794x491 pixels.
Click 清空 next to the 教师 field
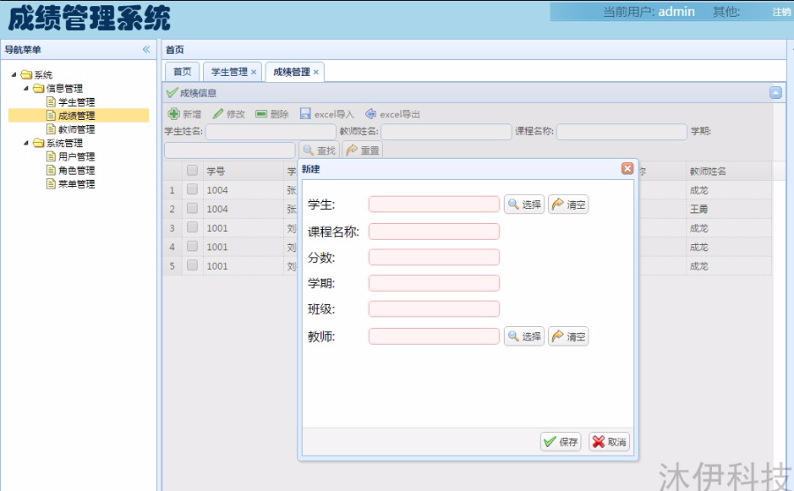[568, 336]
